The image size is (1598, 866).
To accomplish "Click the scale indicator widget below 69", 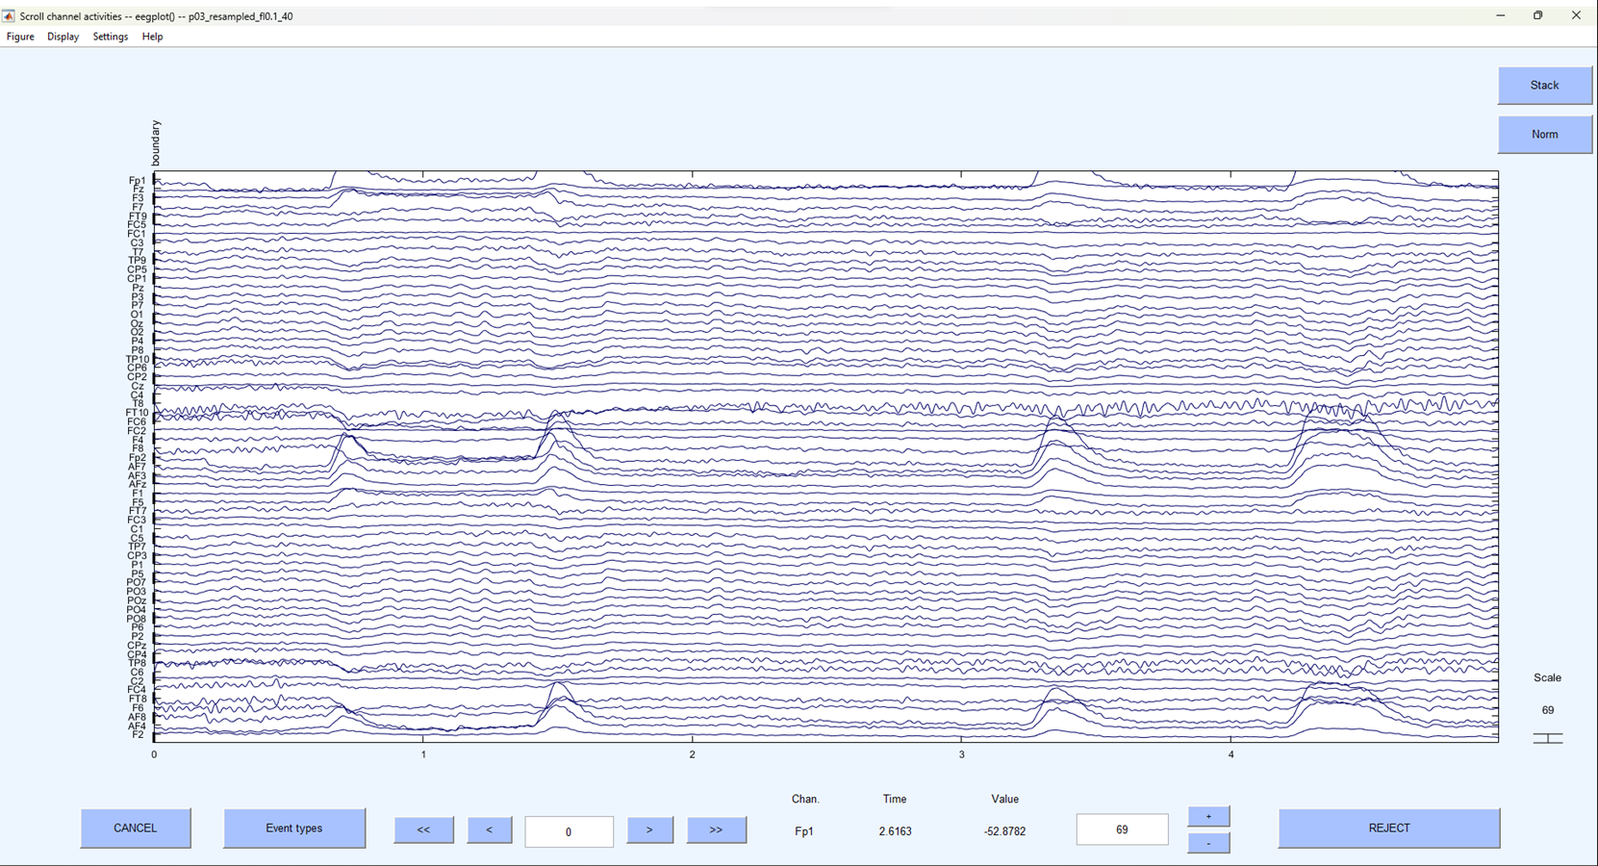I will pos(1548,737).
